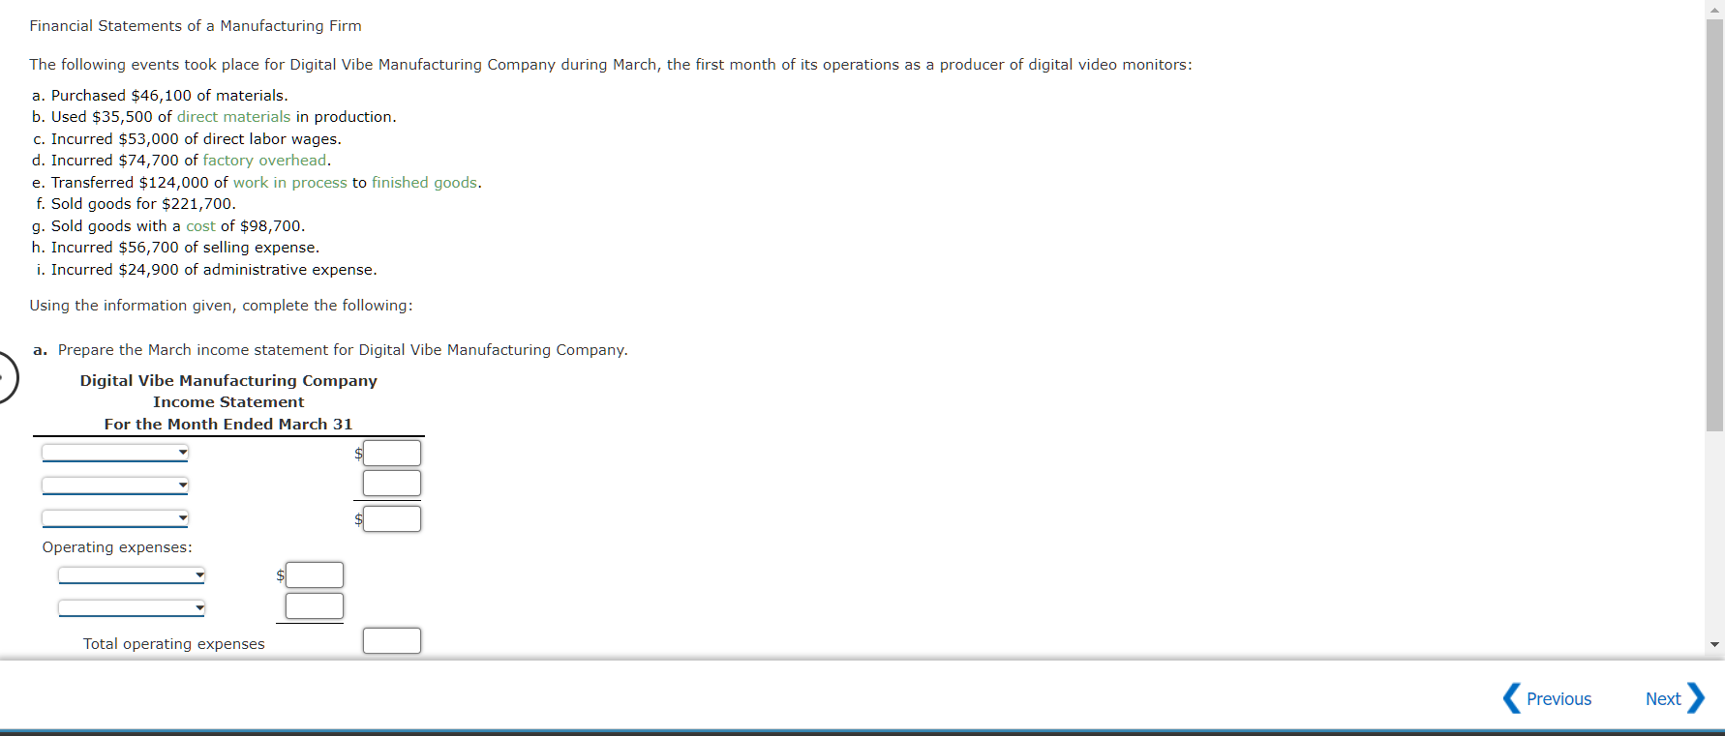1725x736 pixels.
Task: Open the 'direct materials' glossary link
Action: click(x=233, y=117)
